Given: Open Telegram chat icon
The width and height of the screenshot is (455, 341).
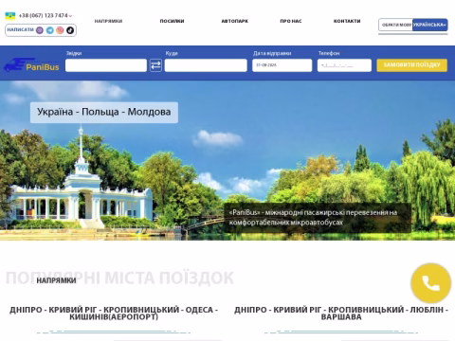Looking at the screenshot, I should point(50,30).
